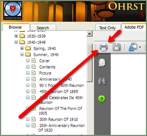Click small square marker beside Cover
Viewport: 147px width, 136px height.
pyautogui.click(x=28, y=60)
